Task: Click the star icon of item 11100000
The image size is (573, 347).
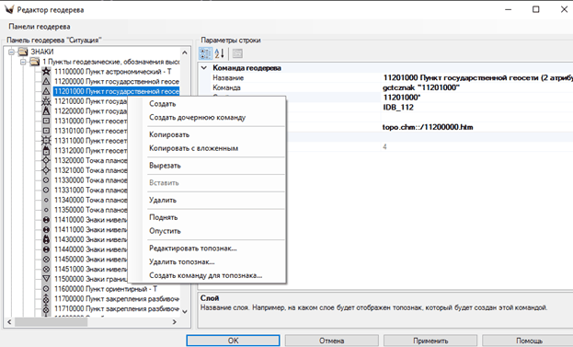Action: coord(46,71)
